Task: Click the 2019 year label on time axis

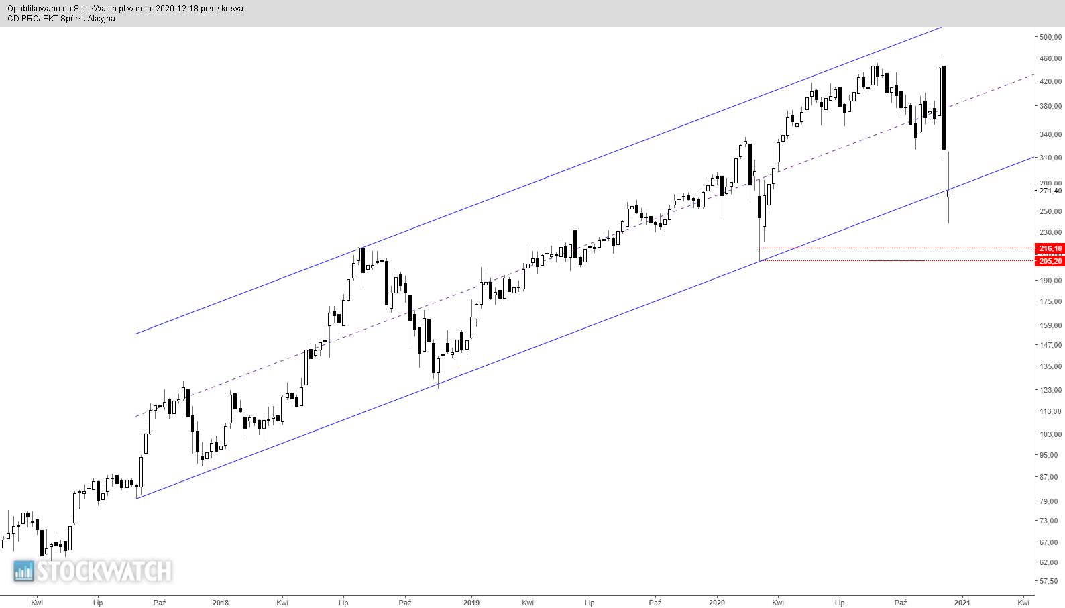Action: [471, 603]
